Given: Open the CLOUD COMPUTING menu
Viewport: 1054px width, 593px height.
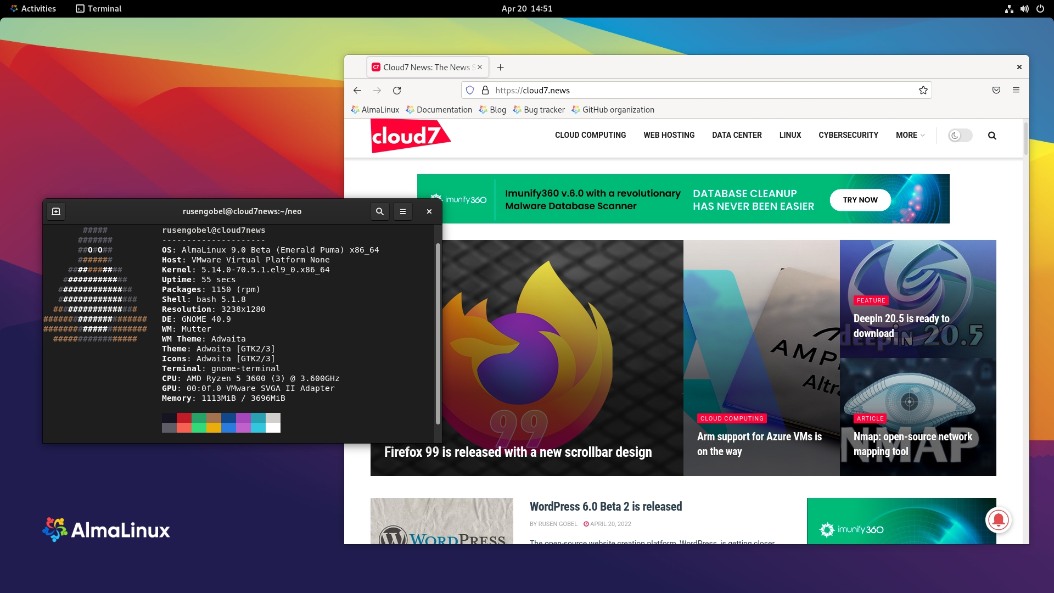Looking at the screenshot, I should (x=590, y=135).
